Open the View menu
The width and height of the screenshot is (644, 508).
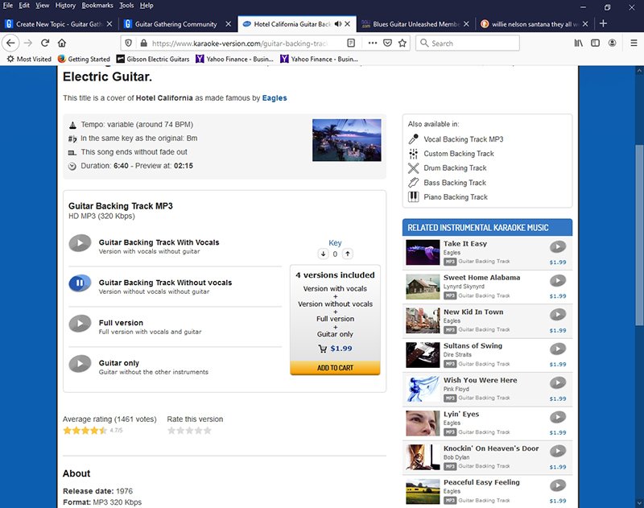tap(42, 6)
